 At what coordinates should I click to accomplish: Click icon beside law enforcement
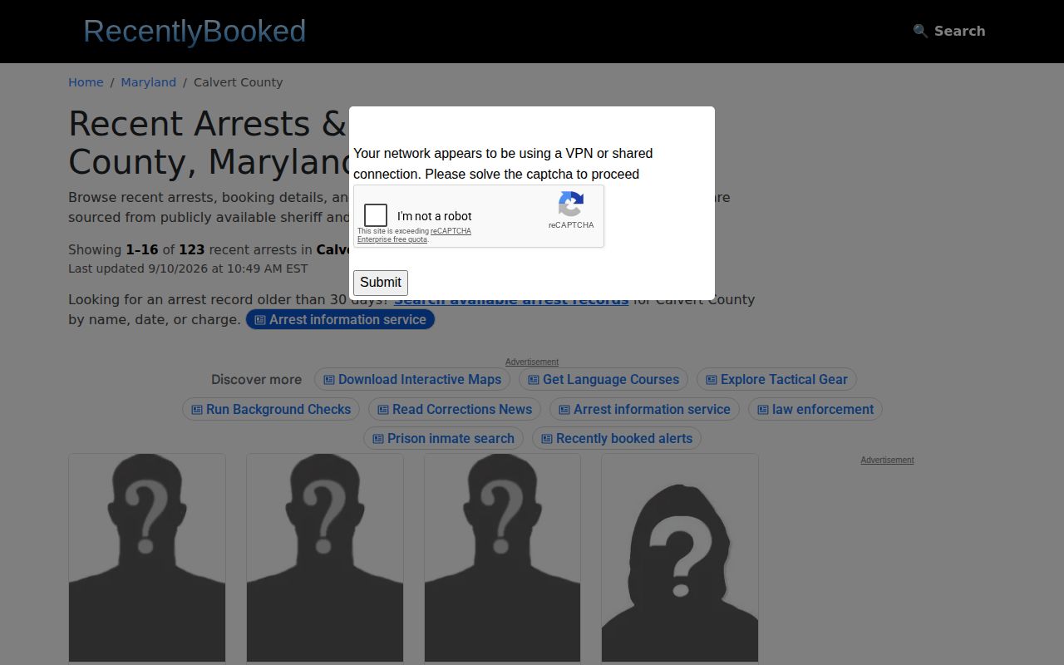763,410
